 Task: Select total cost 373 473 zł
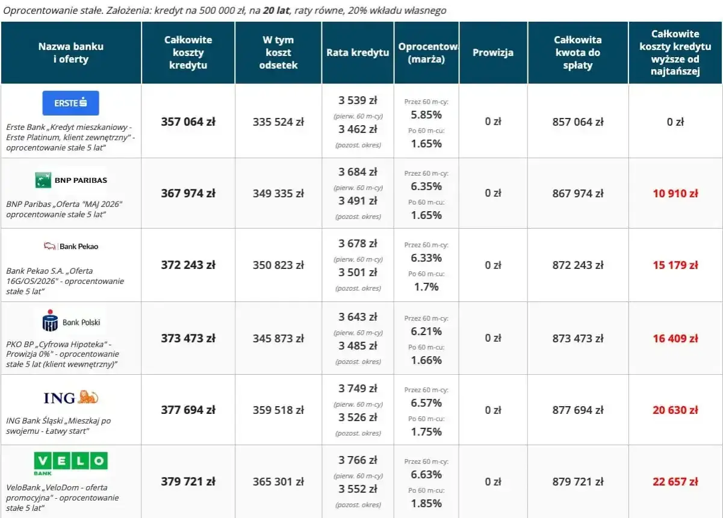(188, 338)
